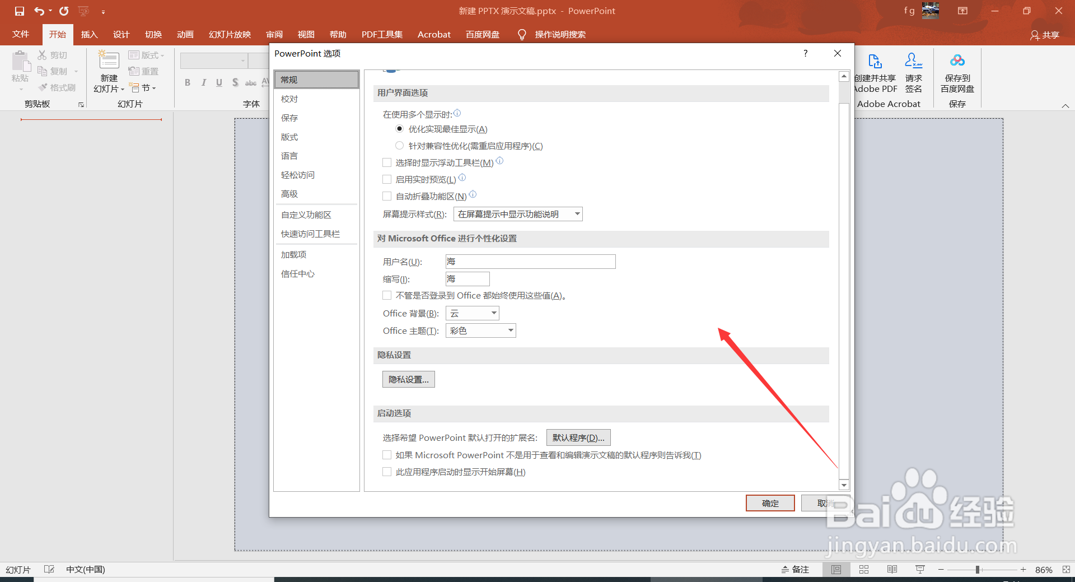Switch to Design (设计) ribbon tab
Screen dimensions: 1075x582
coord(121,35)
